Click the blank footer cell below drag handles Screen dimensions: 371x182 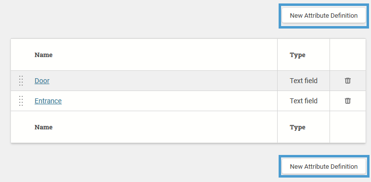tap(21, 127)
